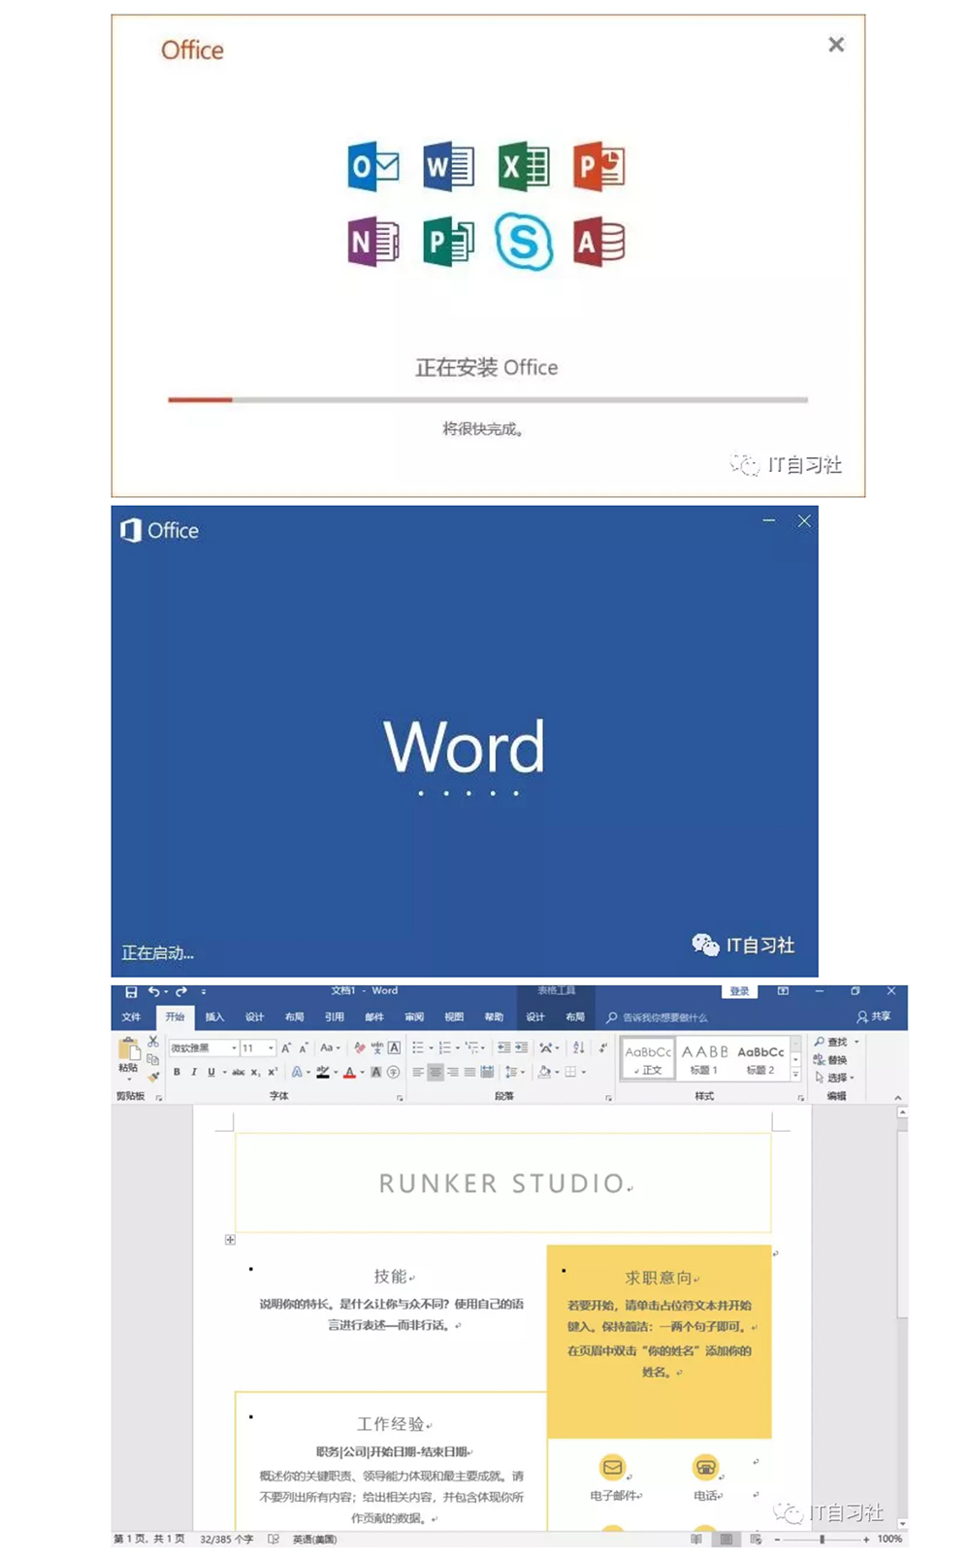Open the text effects glowing A button
Image resolution: width=970 pixels, height=1562 pixels.
point(297,1073)
